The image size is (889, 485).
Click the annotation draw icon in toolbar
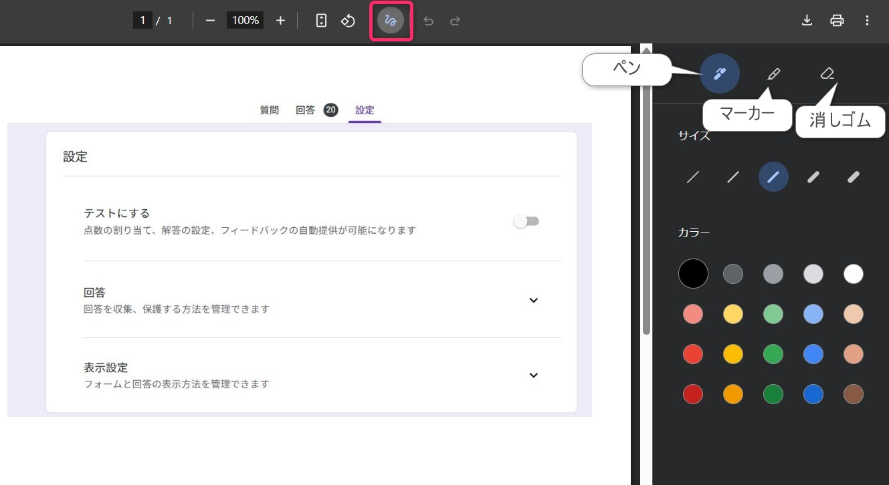(391, 21)
